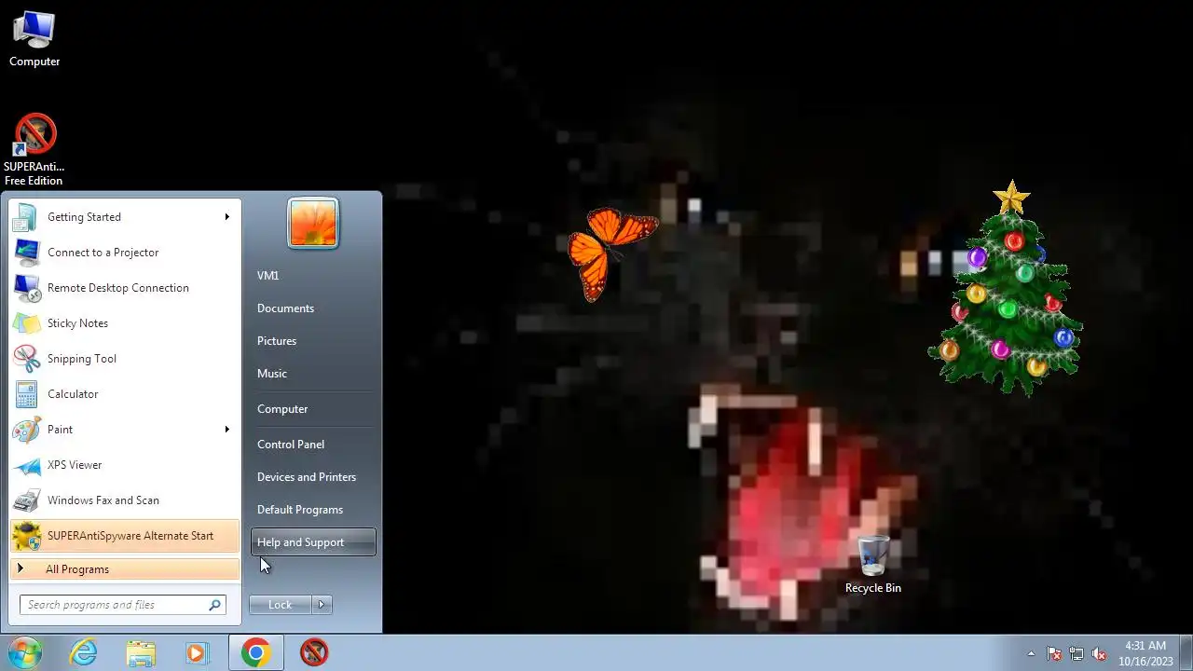The image size is (1193, 671).
Task: Click Search programs and files field
Action: (122, 605)
